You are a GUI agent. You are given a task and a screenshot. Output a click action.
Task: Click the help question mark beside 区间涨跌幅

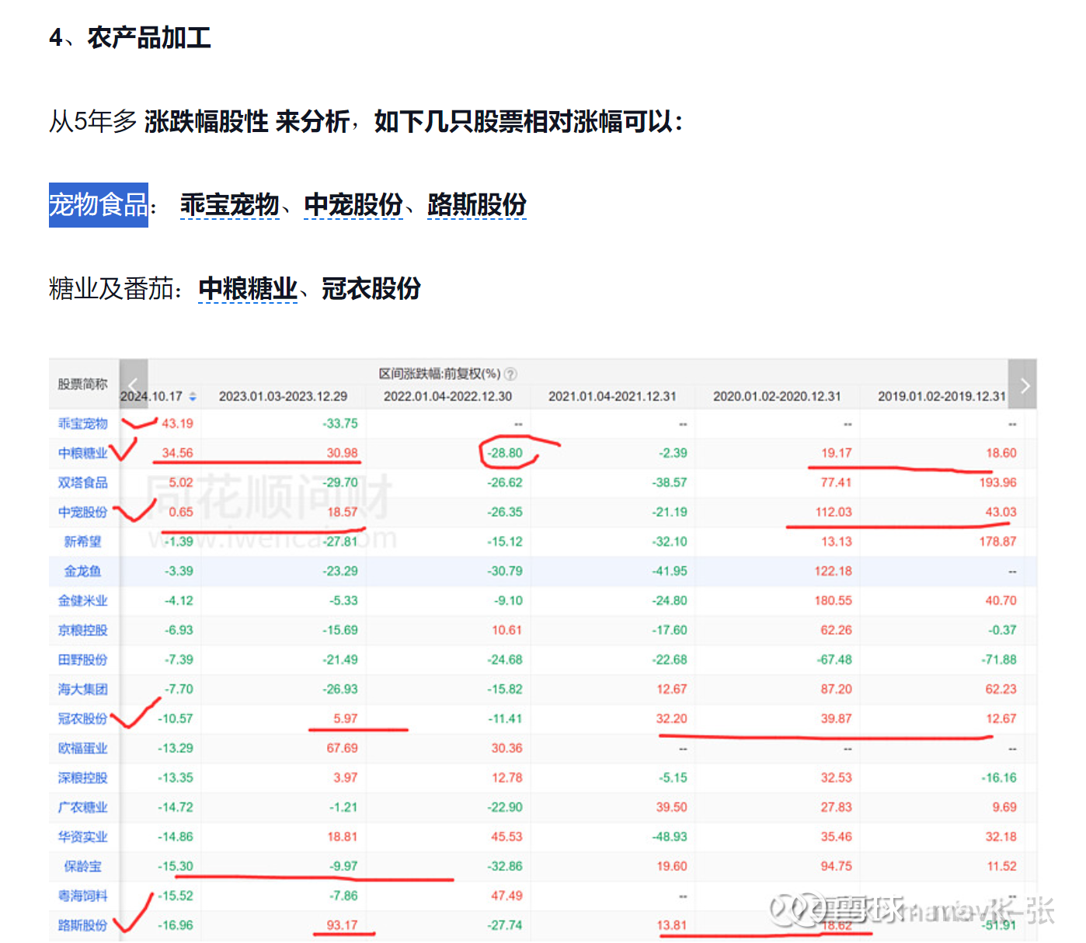pyautogui.click(x=510, y=374)
